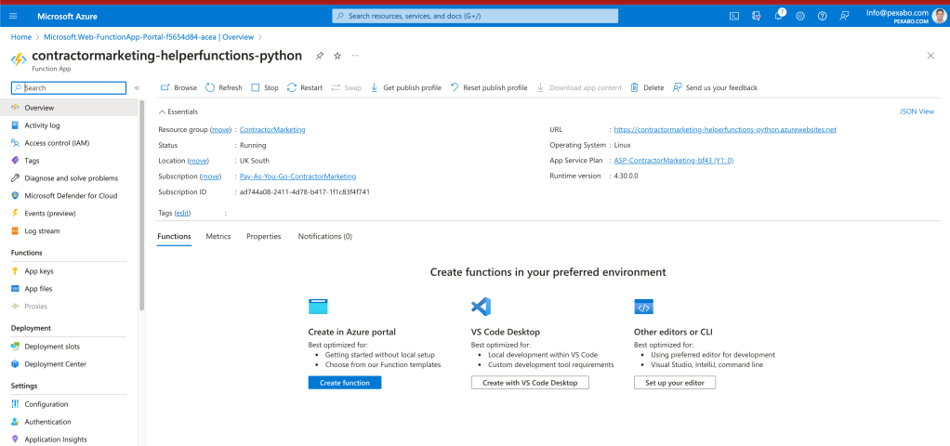
Task: Click Get publish profile
Action: click(406, 88)
